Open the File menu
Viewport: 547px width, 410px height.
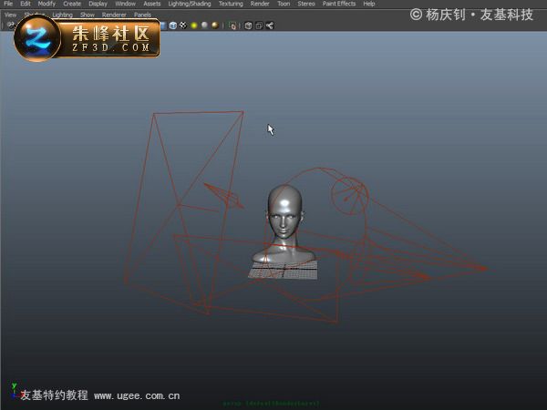tap(7, 4)
